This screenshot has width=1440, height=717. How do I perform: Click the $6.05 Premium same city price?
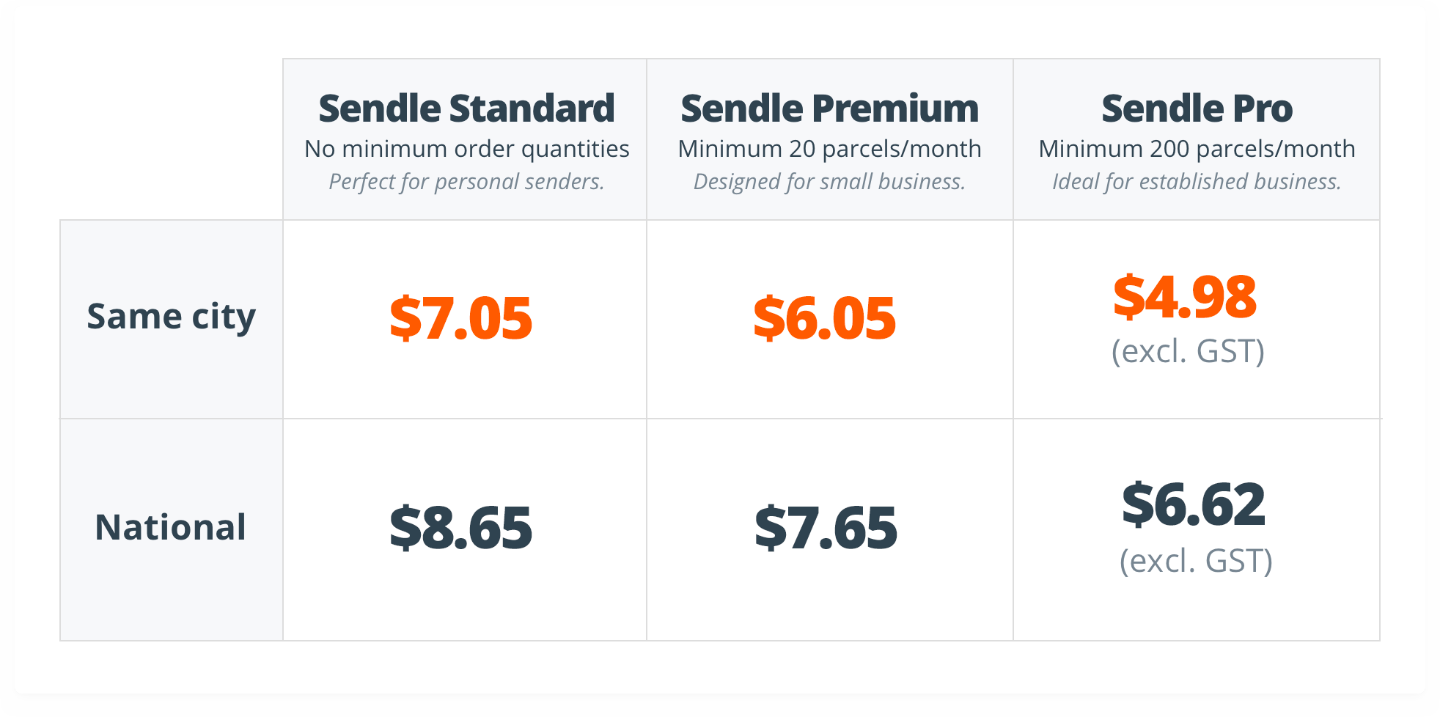point(824,318)
